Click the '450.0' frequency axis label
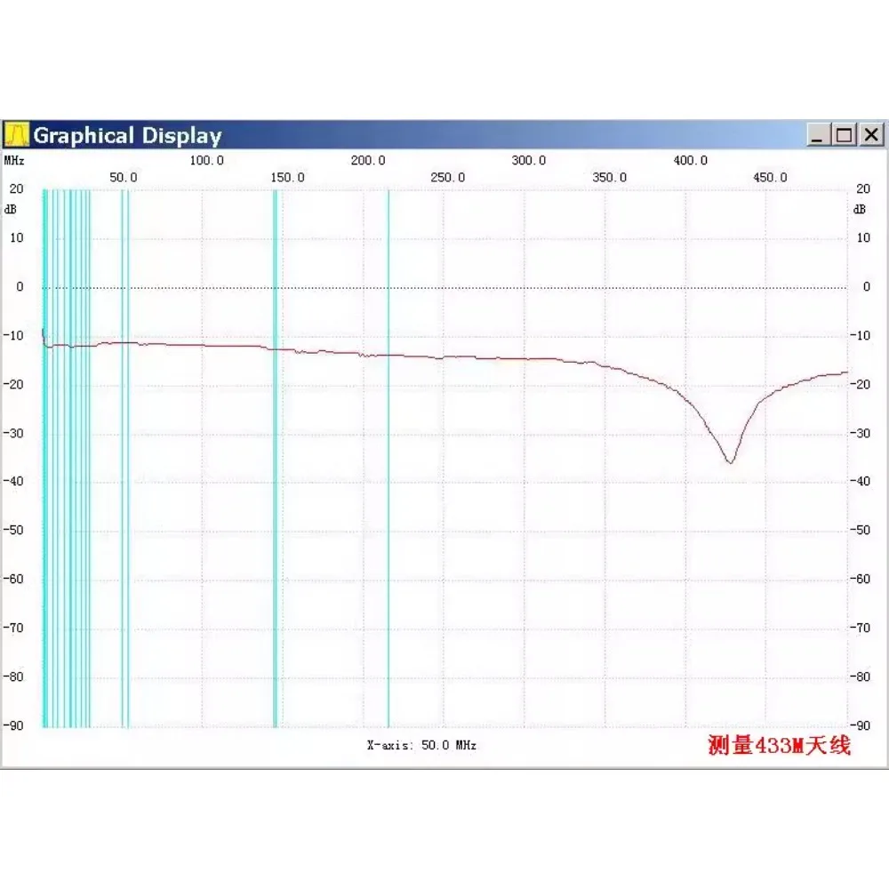 [x=770, y=178]
